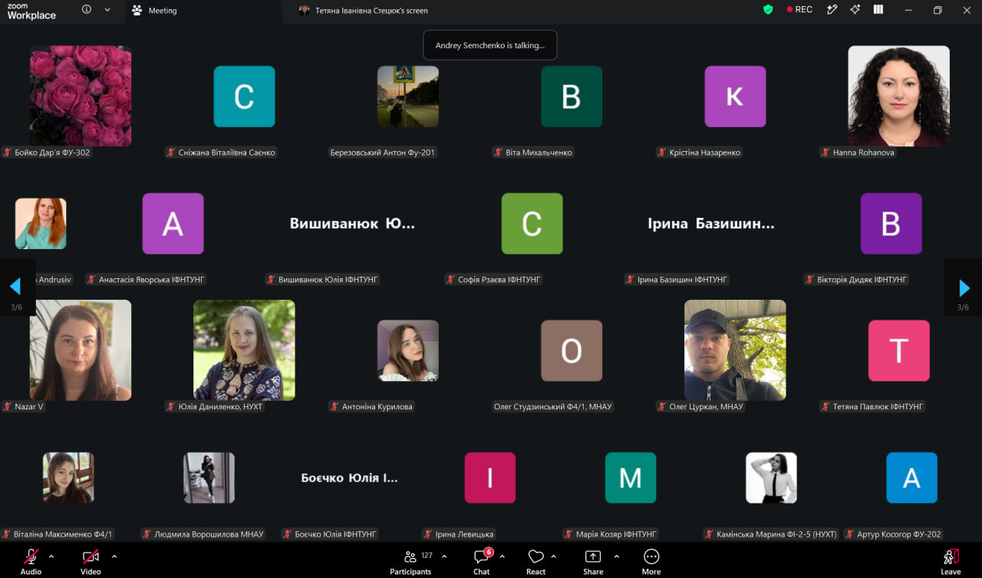Open the React menu
This screenshot has height=578, width=982.
535,560
